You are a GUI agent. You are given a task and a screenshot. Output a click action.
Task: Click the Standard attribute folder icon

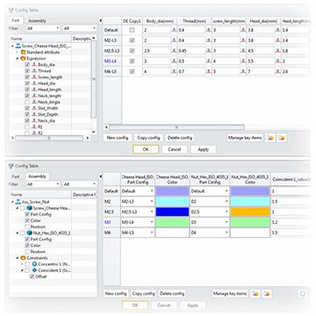[23, 53]
